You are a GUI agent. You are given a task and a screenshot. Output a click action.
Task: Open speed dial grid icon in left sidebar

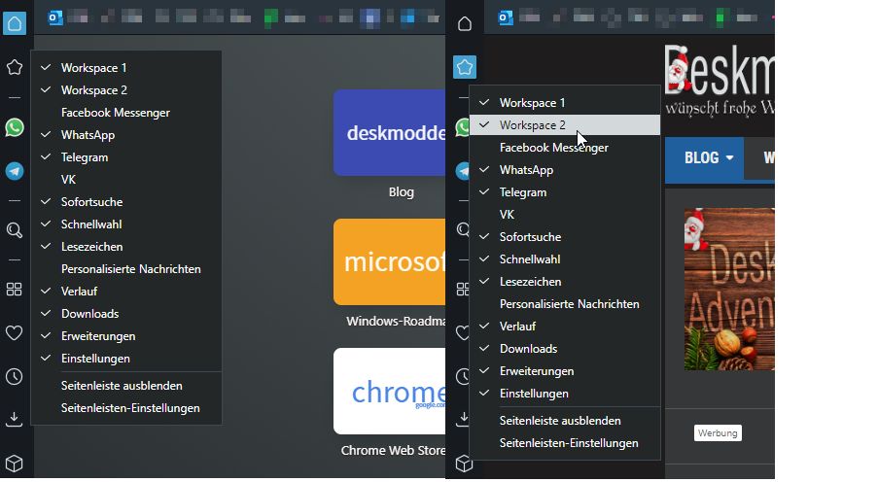click(x=15, y=289)
